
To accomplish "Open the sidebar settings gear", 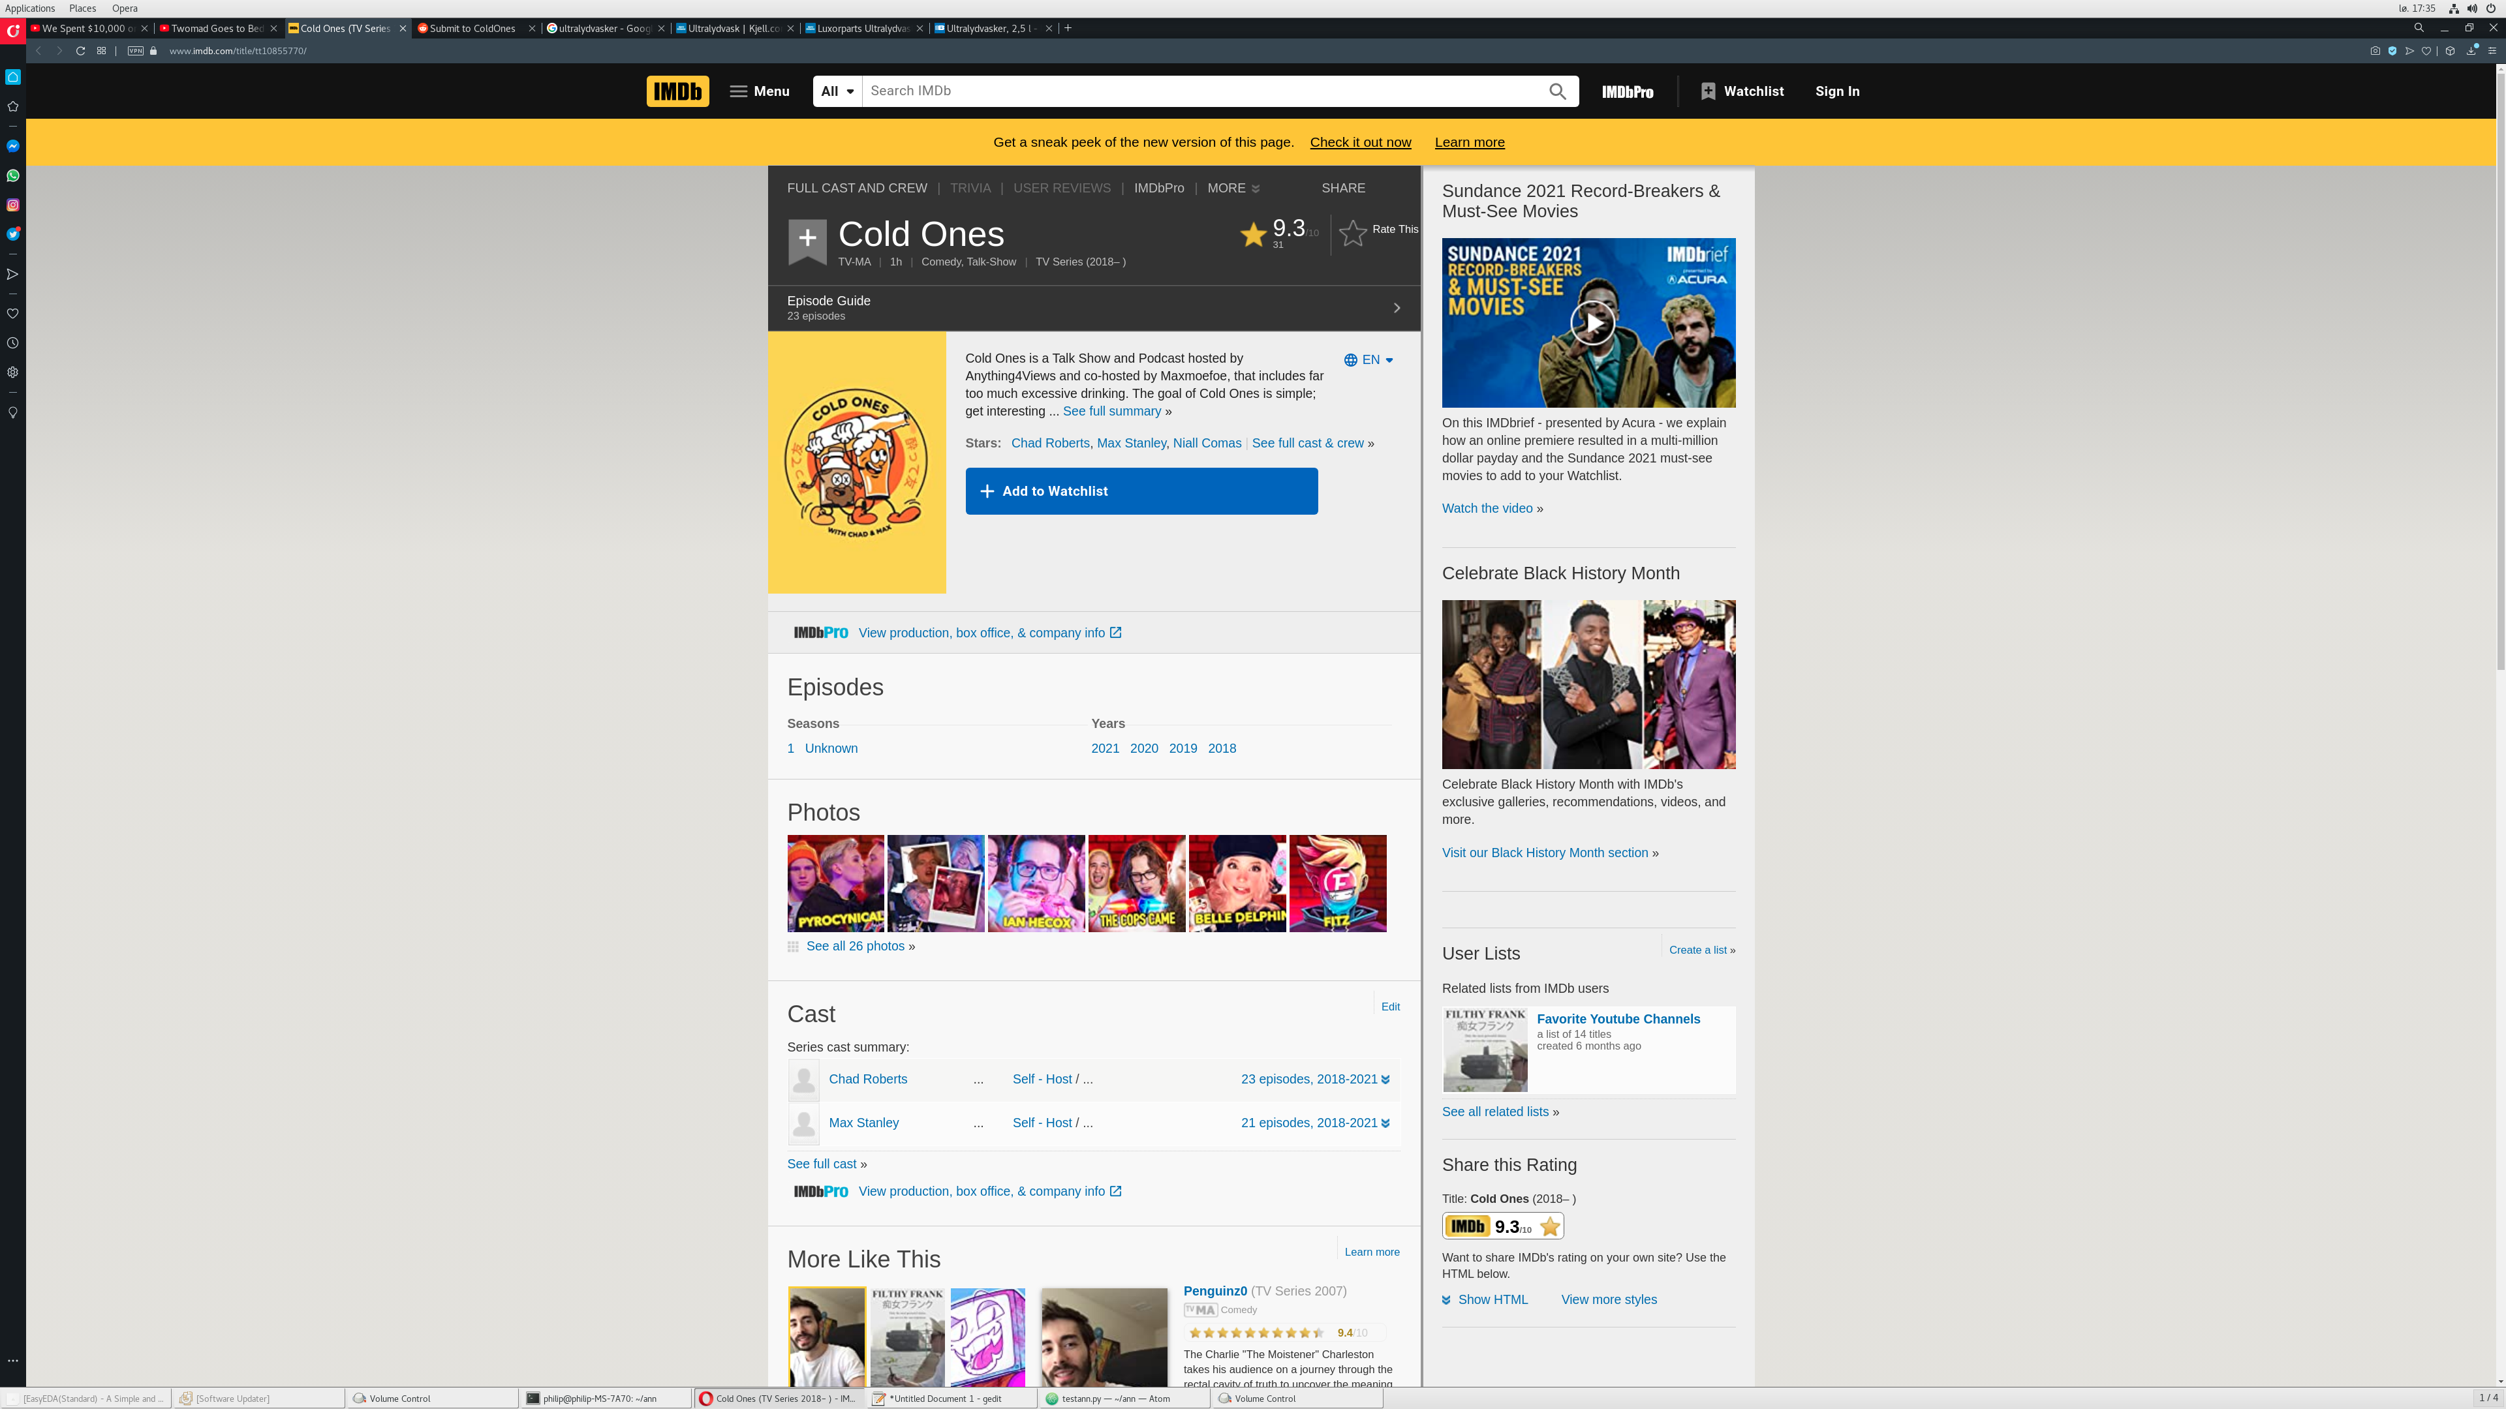I will [x=12, y=372].
